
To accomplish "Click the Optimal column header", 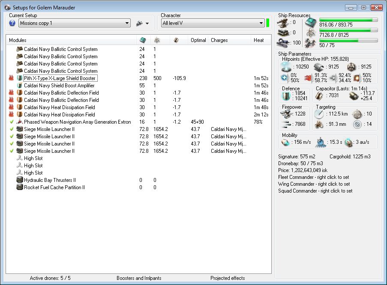I will pos(198,40).
